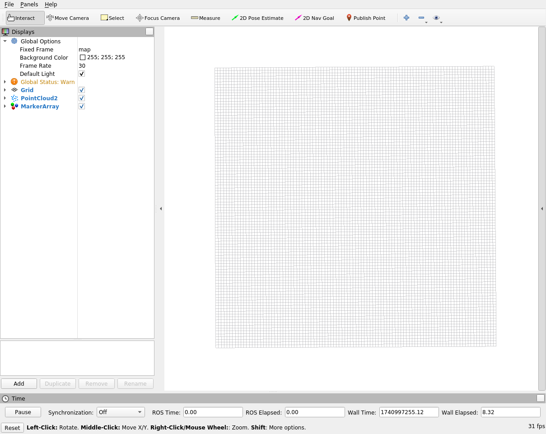This screenshot has width=546, height=434.
Task: Activate the Move Camera tool
Action: [68, 18]
